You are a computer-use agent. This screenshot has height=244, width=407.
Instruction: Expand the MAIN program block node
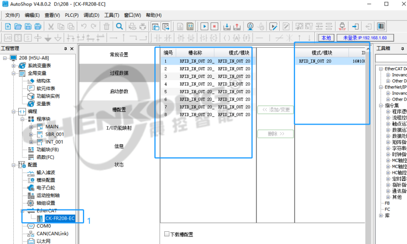pos(32,127)
